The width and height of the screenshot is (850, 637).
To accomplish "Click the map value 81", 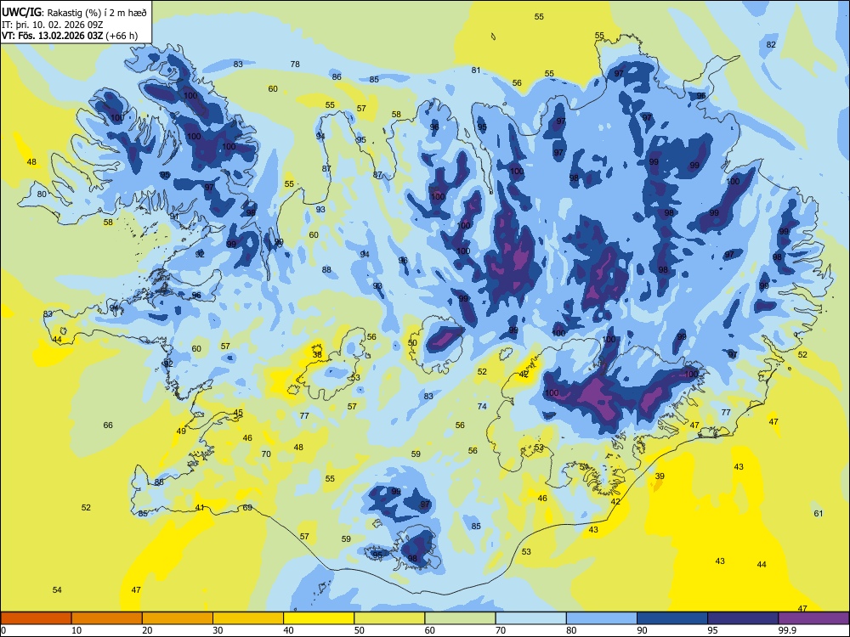I will [x=476, y=70].
